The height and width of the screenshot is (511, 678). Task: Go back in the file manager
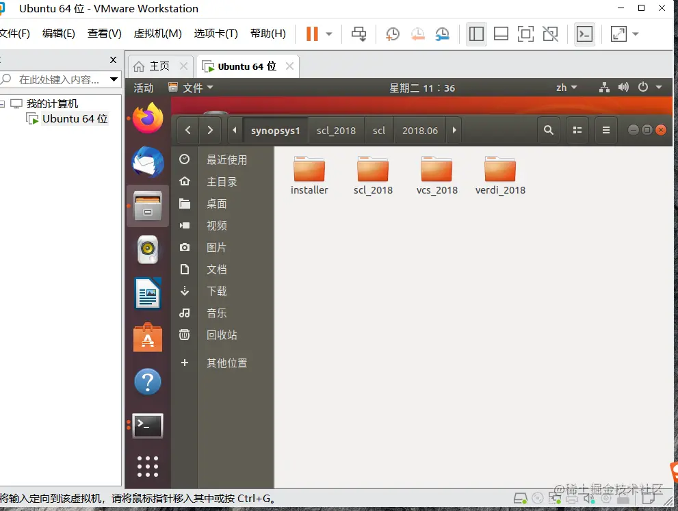click(187, 130)
